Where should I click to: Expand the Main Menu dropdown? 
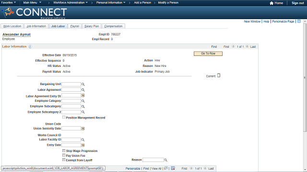click(x=32, y=3)
